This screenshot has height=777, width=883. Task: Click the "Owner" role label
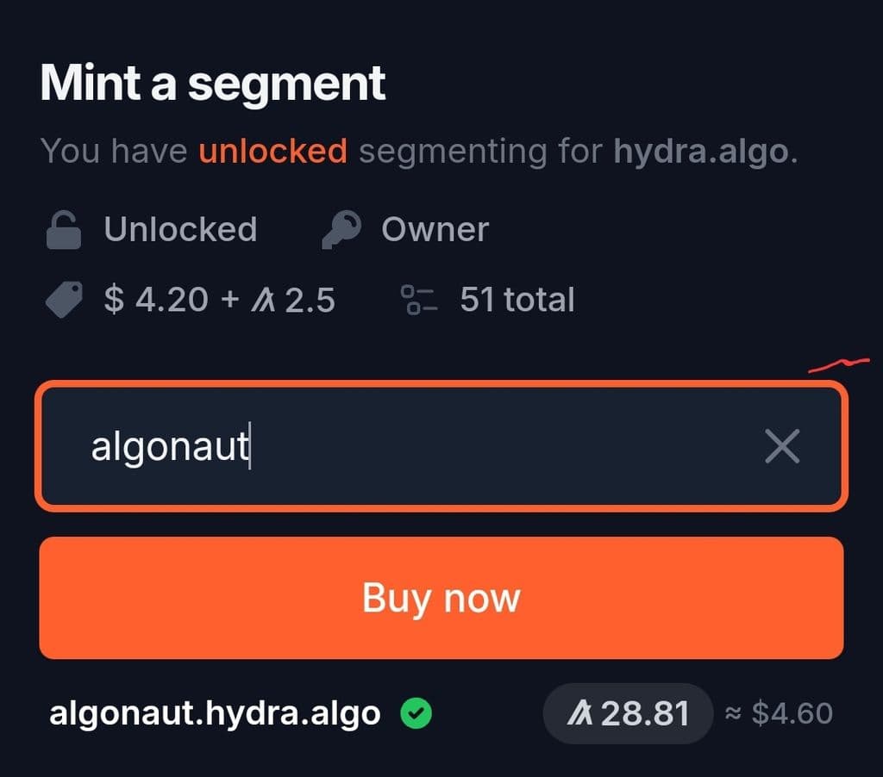tap(435, 230)
